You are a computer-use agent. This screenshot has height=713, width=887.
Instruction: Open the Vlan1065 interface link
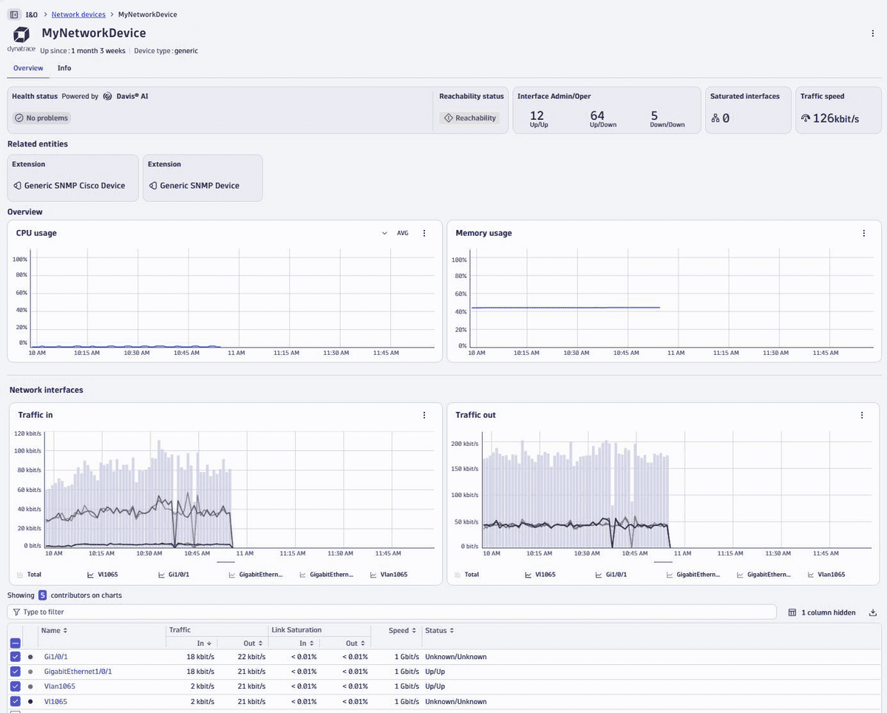[x=60, y=686]
